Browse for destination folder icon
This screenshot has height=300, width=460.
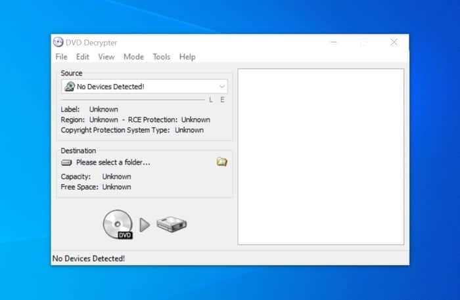(222, 161)
